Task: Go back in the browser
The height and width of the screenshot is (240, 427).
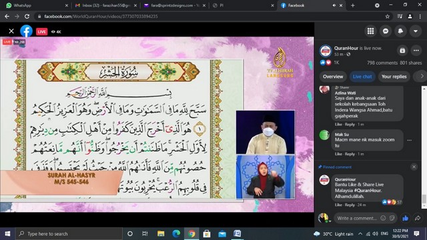Action: [7, 16]
